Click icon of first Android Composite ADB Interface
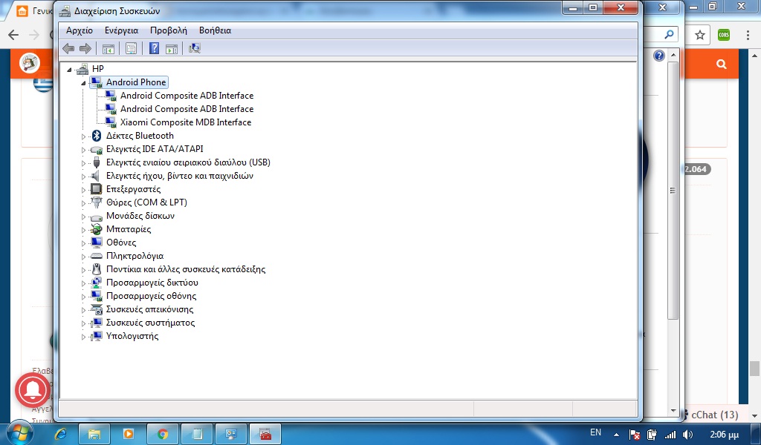This screenshot has height=445, width=761. (x=111, y=96)
